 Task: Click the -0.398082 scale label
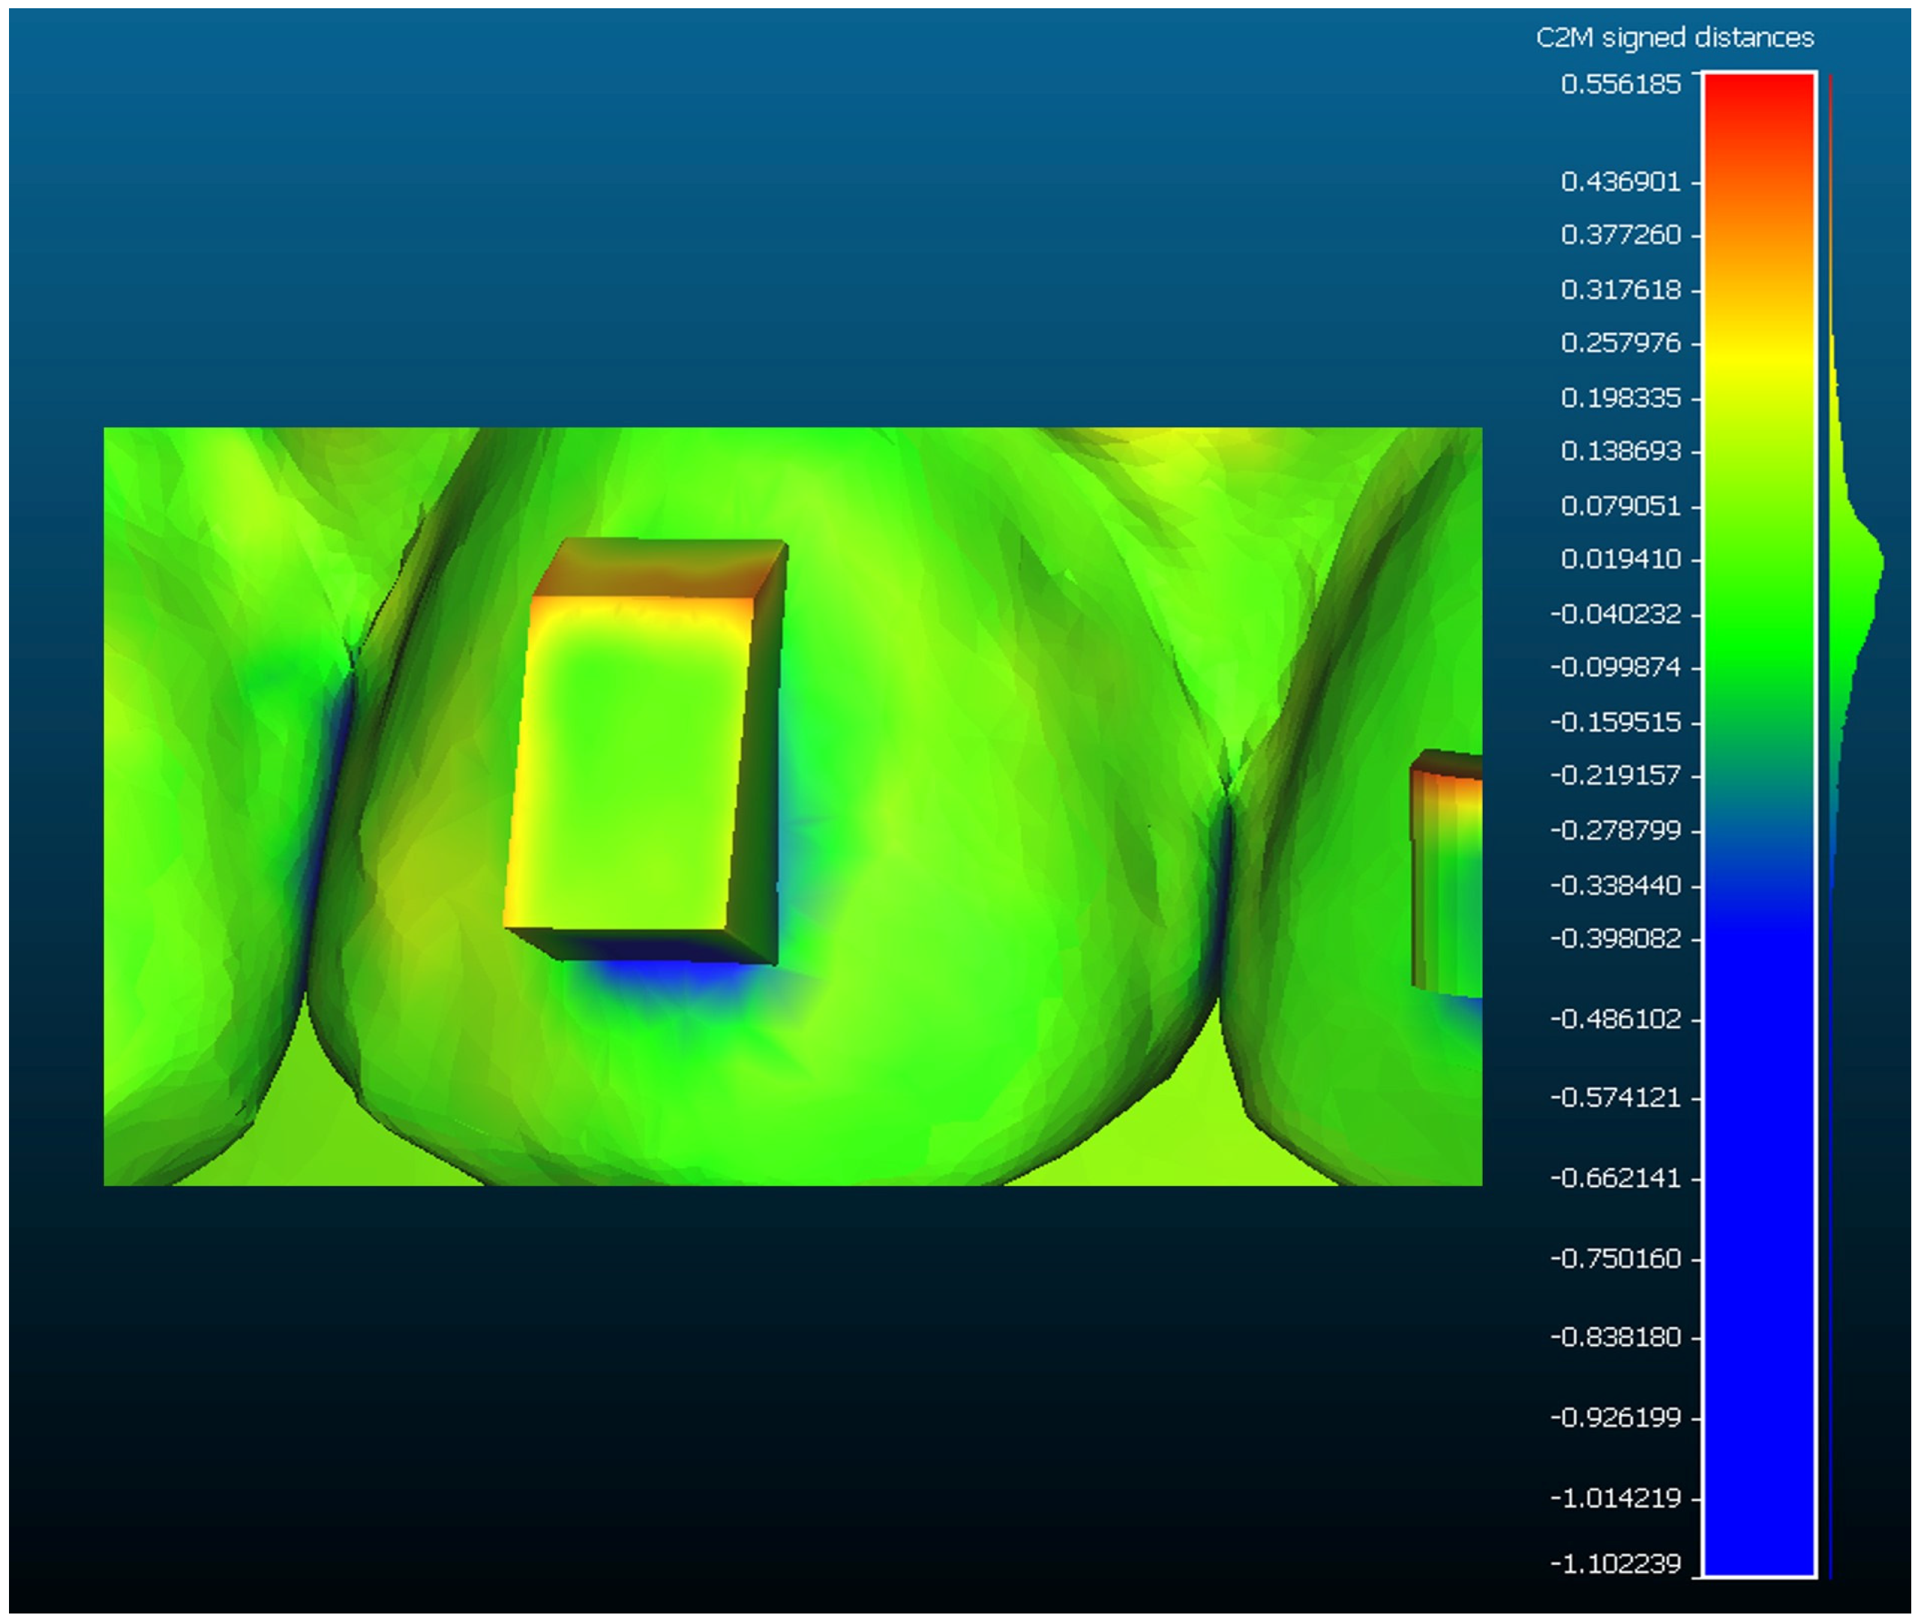pos(1616,938)
